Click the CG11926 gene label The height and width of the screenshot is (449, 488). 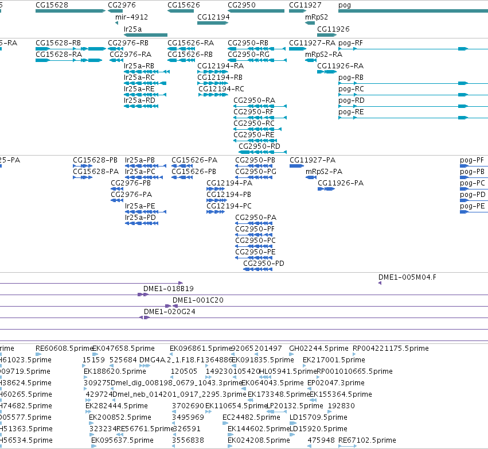(333, 29)
